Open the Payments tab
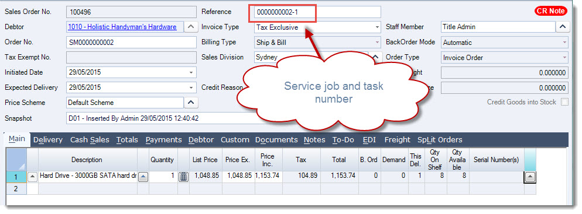 pos(164,140)
